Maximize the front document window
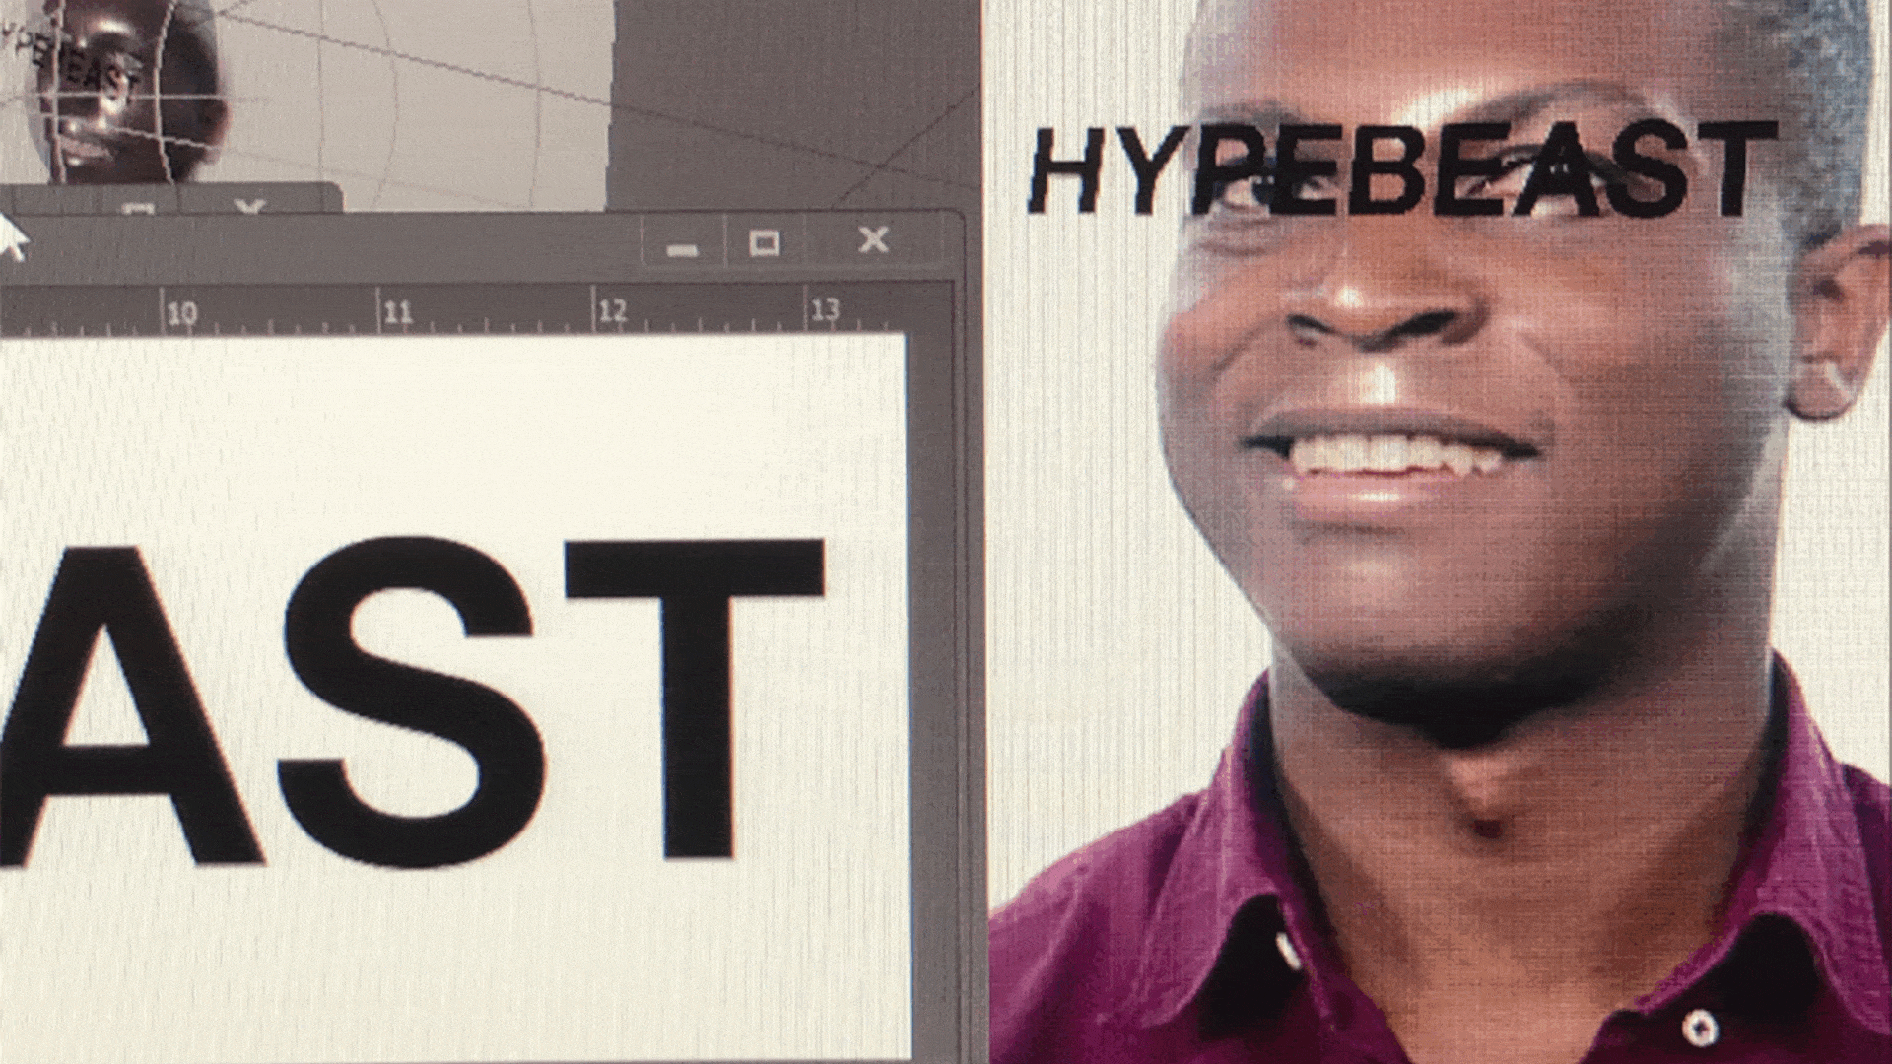1892x1064 pixels. click(765, 242)
